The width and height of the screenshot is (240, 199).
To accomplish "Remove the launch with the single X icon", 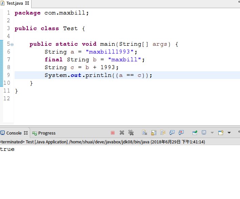I will tap(122, 133).
